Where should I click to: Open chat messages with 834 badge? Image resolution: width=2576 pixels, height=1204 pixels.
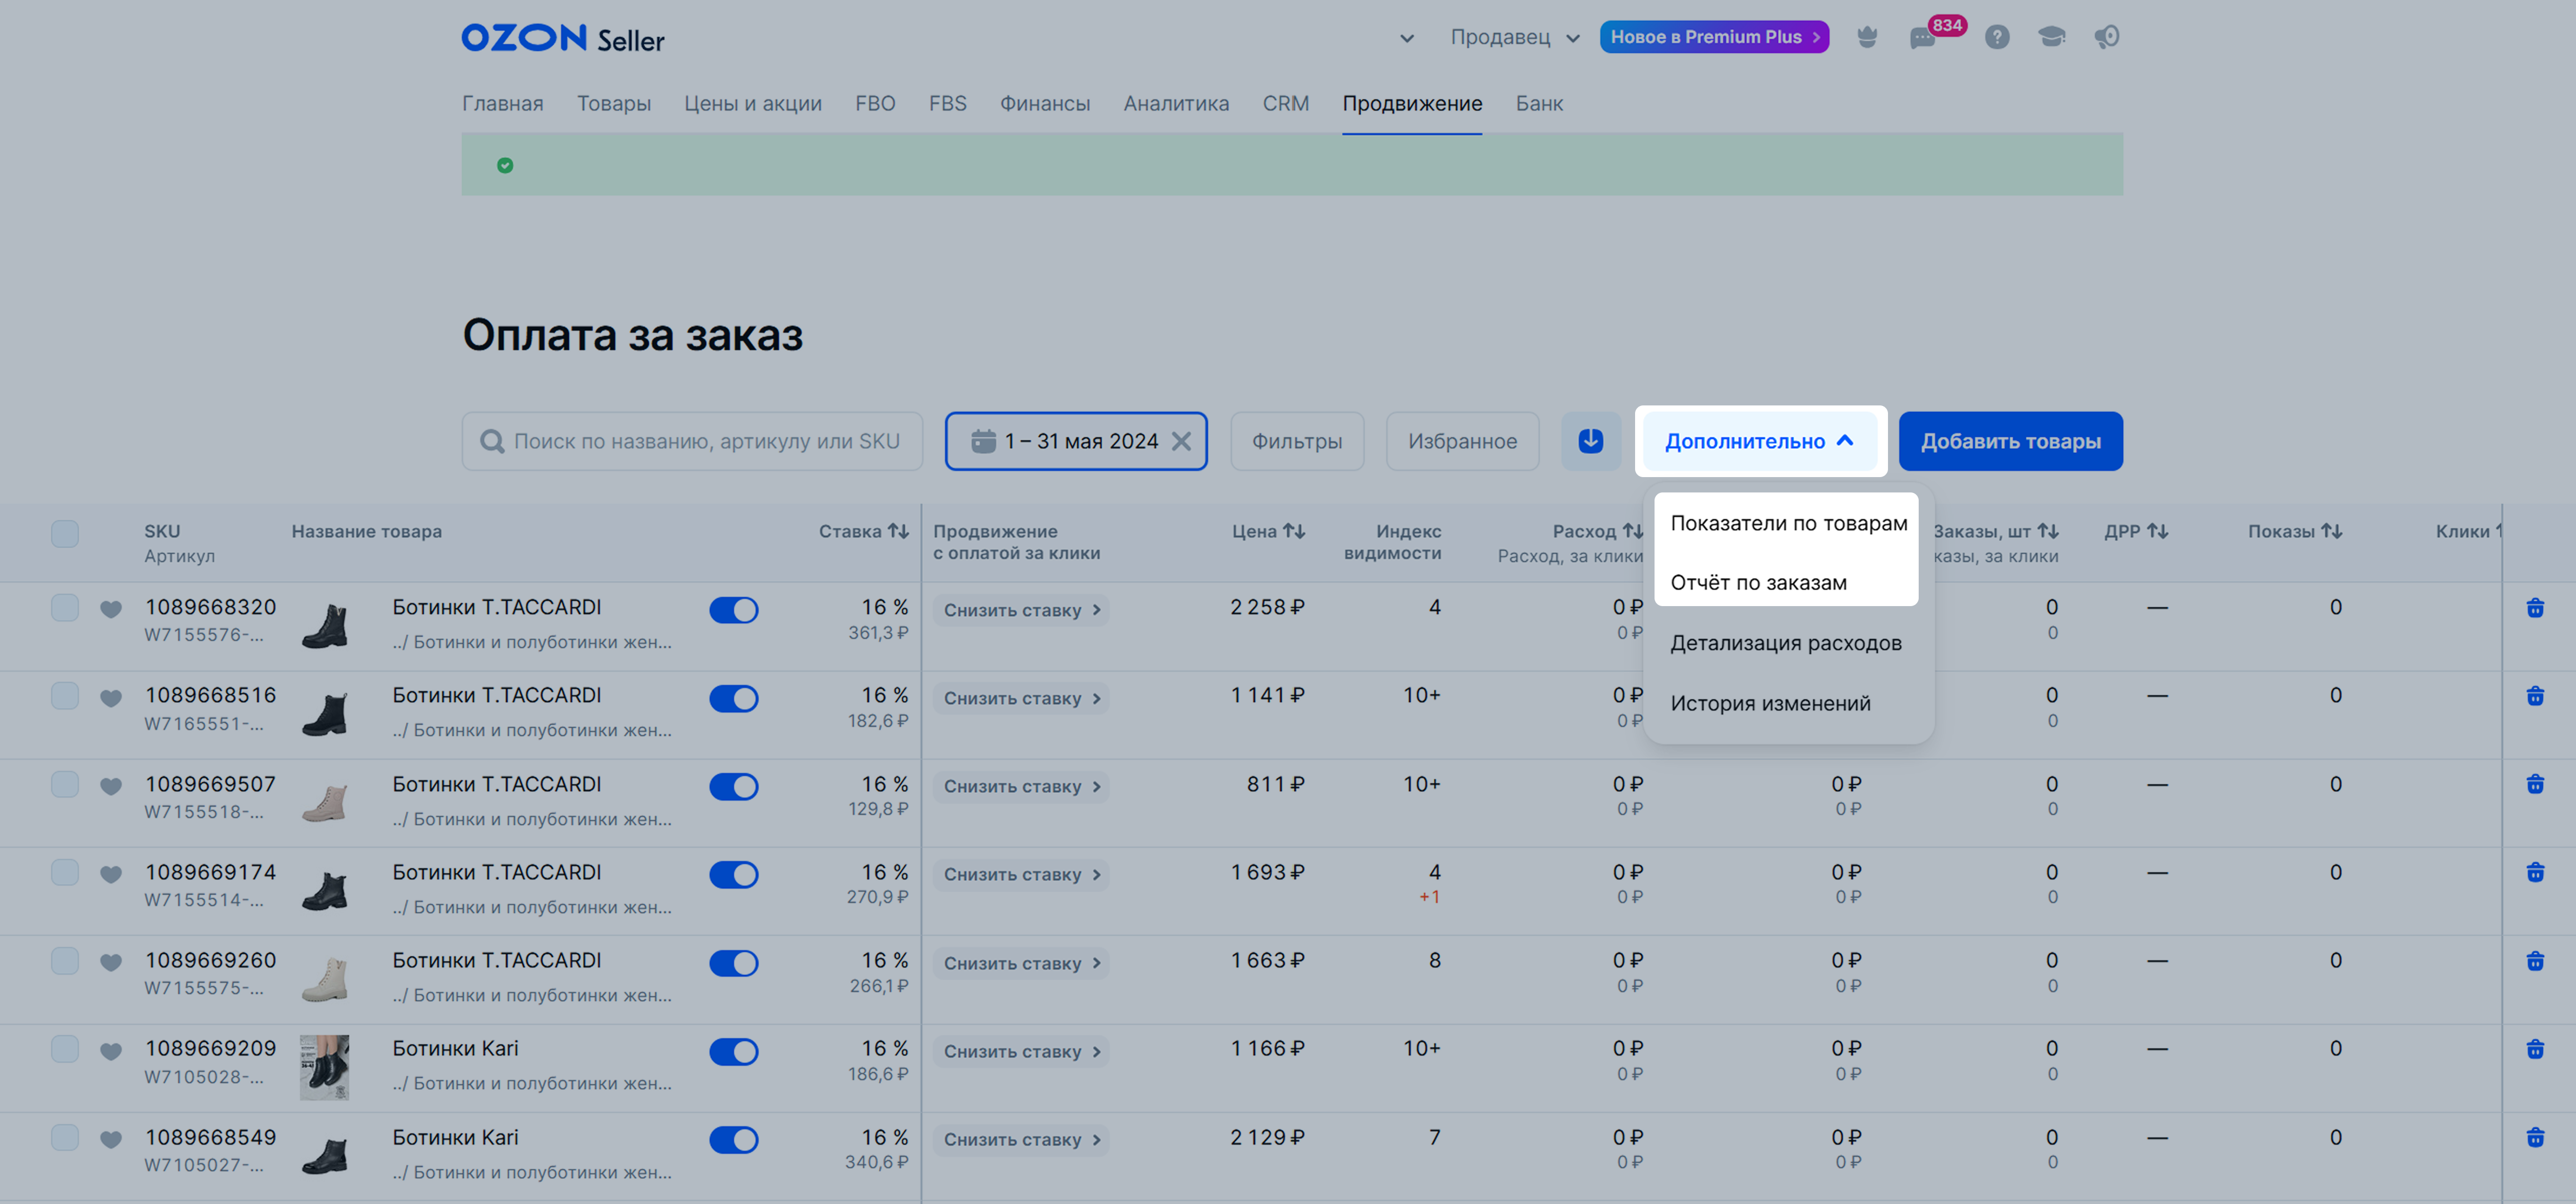click(1924, 38)
